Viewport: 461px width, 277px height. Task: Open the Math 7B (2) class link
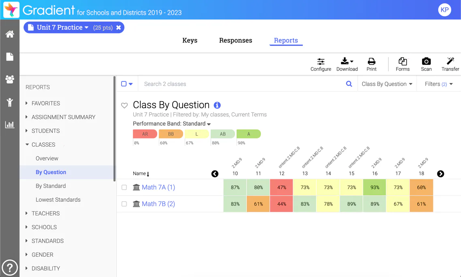click(158, 204)
